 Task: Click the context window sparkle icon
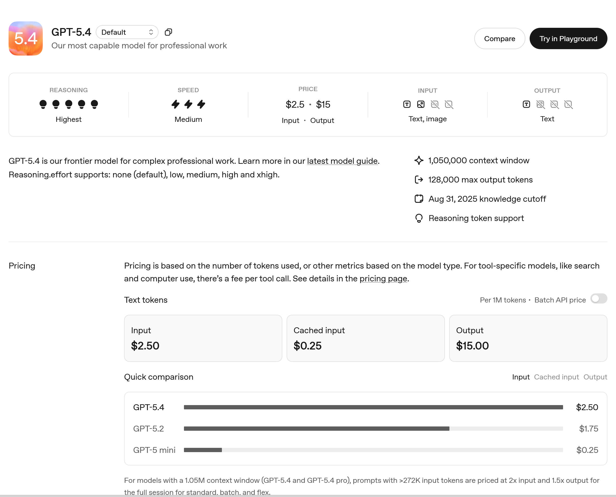pos(419,160)
